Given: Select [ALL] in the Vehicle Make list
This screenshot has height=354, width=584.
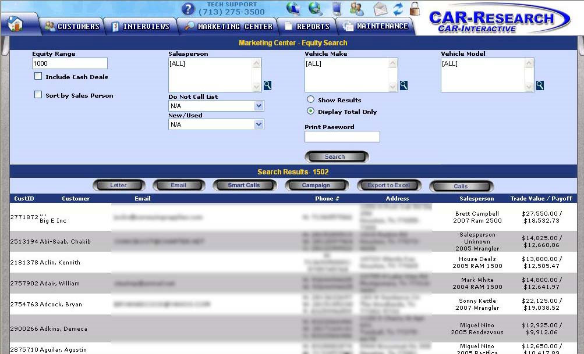Looking at the screenshot, I should pos(314,63).
